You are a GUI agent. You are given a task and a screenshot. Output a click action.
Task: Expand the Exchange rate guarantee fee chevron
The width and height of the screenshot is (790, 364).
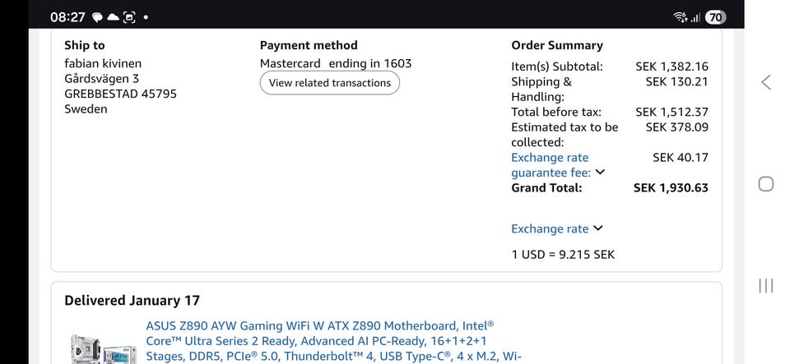pos(600,173)
